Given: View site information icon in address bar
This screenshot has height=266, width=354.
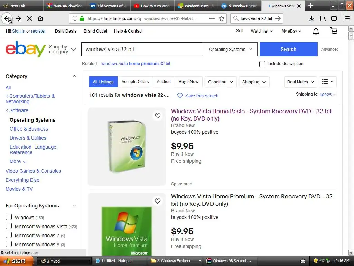Looking at the screenshot, I should pyautogui.click(x=75, y=19).
